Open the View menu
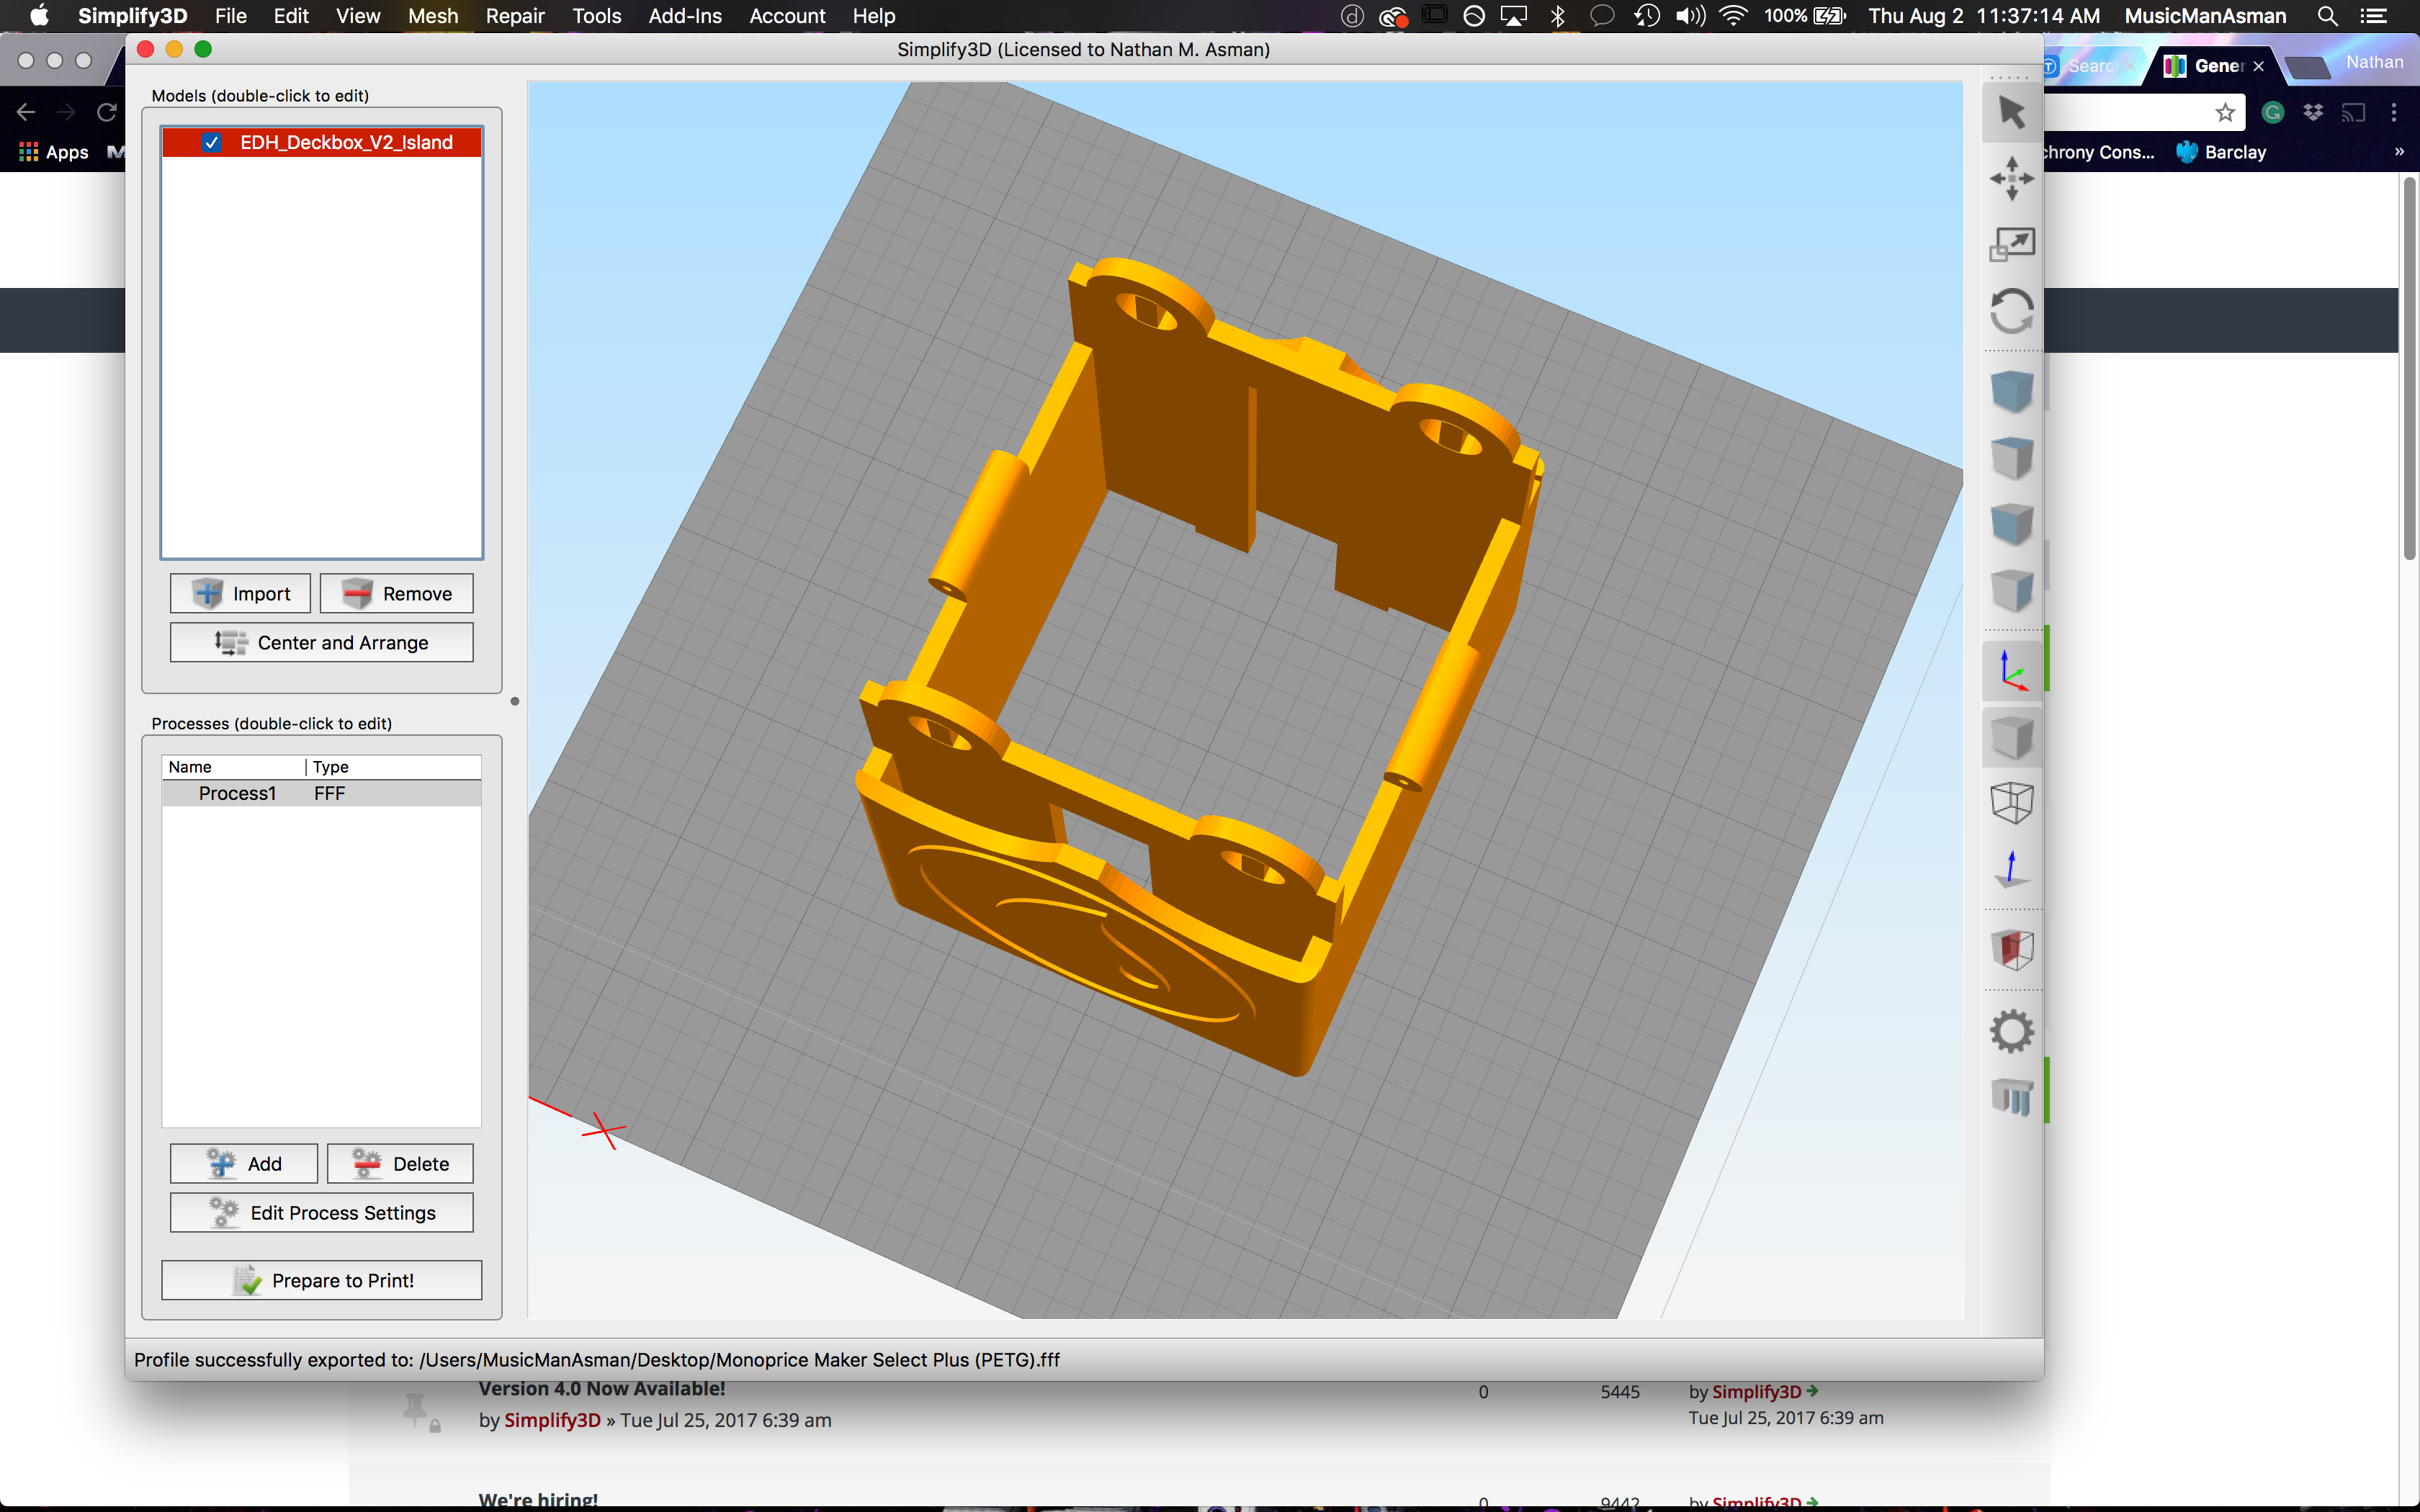Viewport: 2420px width, 1512px height. [x=358, y=16]
